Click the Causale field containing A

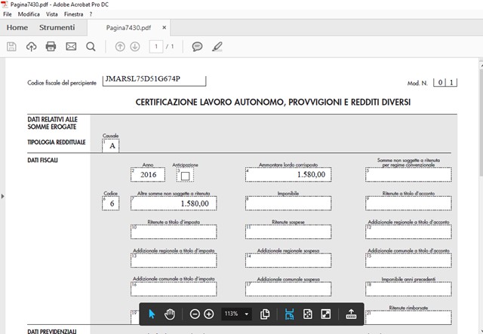pos(111,146)
